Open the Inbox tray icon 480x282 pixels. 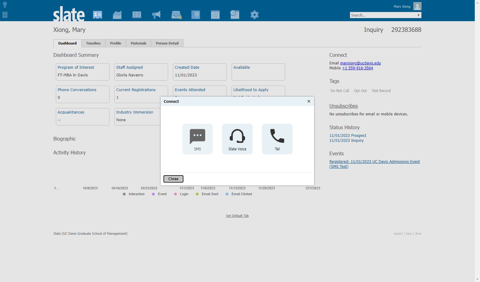click(x=176, y=15)
